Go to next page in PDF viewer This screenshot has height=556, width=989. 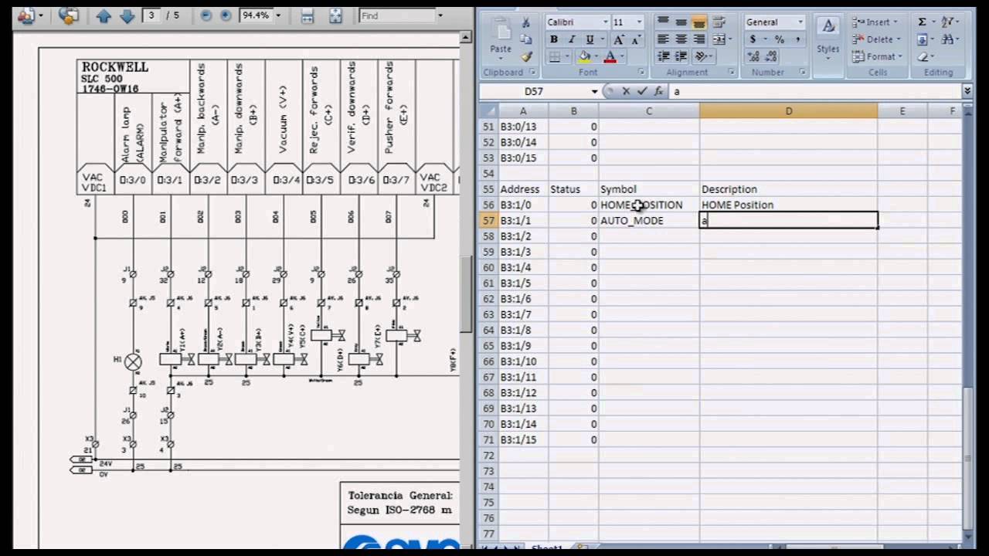pos(127,15)
